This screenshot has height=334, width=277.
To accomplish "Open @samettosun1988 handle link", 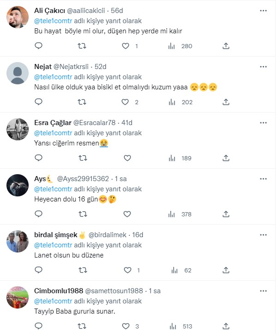I will click(114, 291).
